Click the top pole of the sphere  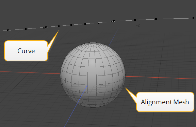coord(93,43)
